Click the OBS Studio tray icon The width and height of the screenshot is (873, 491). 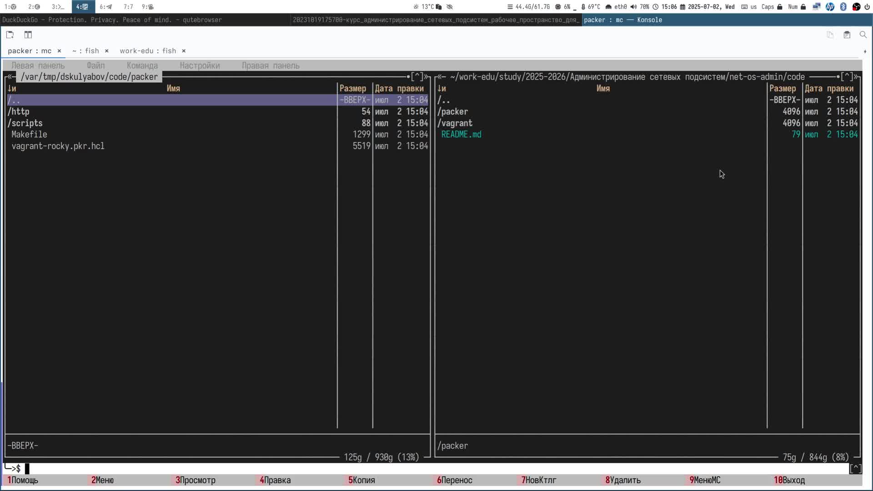click(856, 7)
